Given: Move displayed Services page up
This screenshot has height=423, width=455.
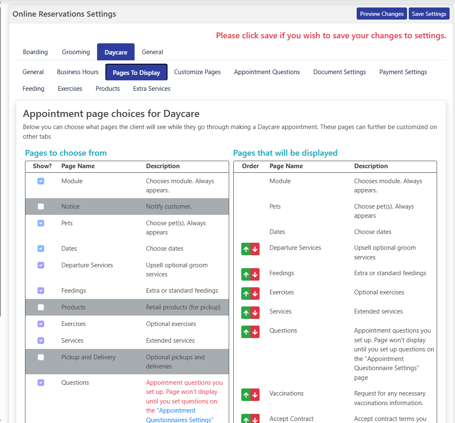Looking at the screenshot, I should tap(246, 313).
